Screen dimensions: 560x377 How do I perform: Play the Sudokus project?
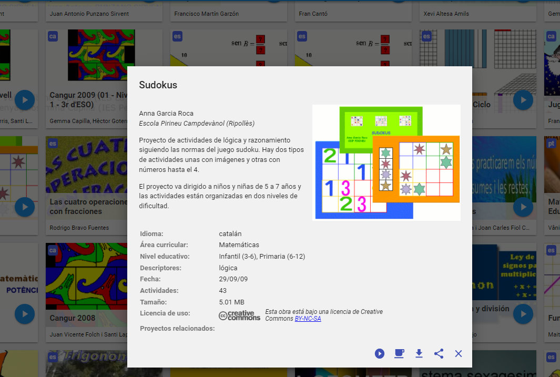[x=380, y=353]
